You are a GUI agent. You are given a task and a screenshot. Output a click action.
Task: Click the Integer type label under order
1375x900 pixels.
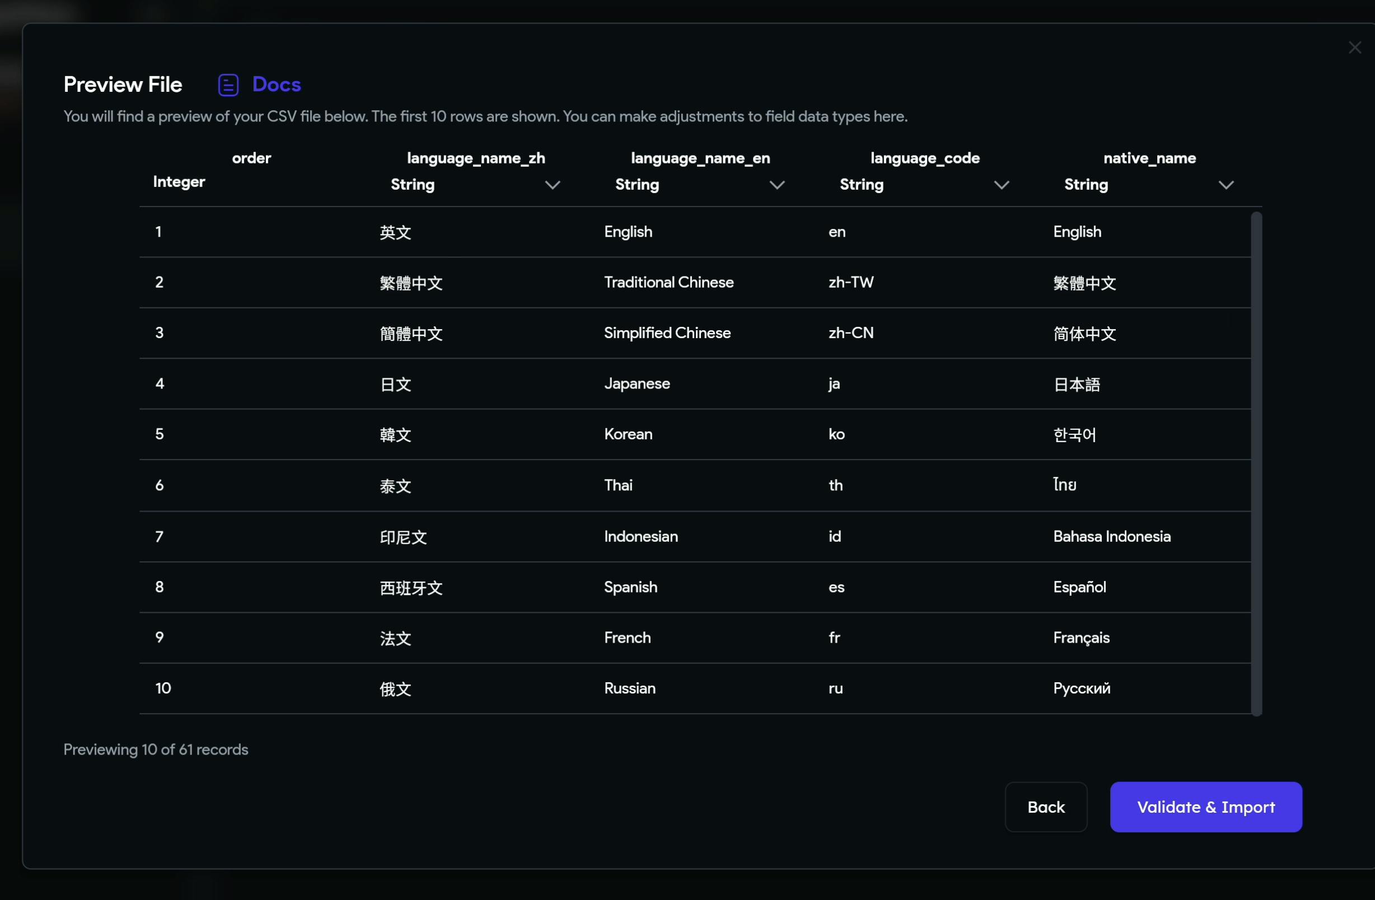179,182
